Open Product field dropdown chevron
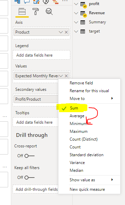The width and height of the screenshot is (125, 205). tap(61, 32)
